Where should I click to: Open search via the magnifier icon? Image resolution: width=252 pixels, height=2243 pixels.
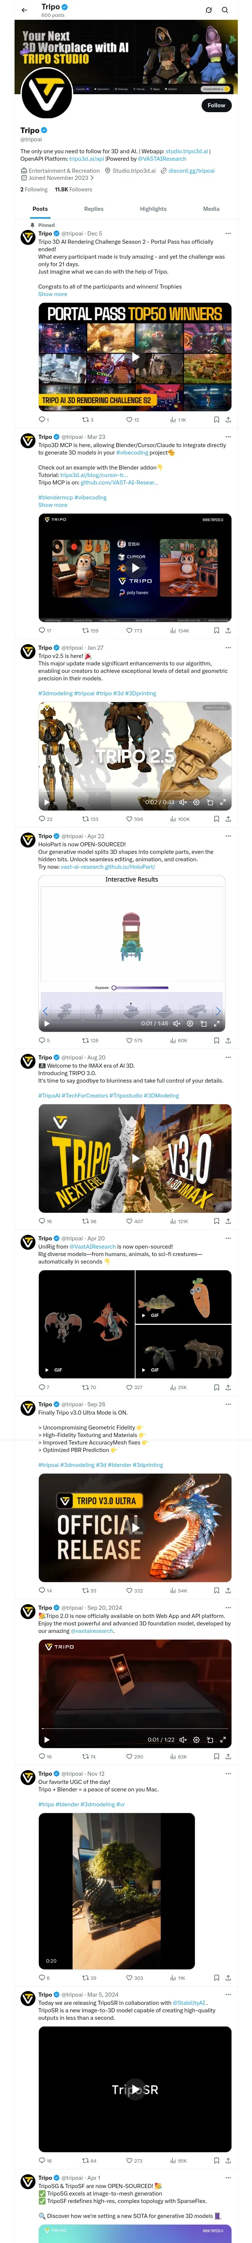[x=225, y=10]
